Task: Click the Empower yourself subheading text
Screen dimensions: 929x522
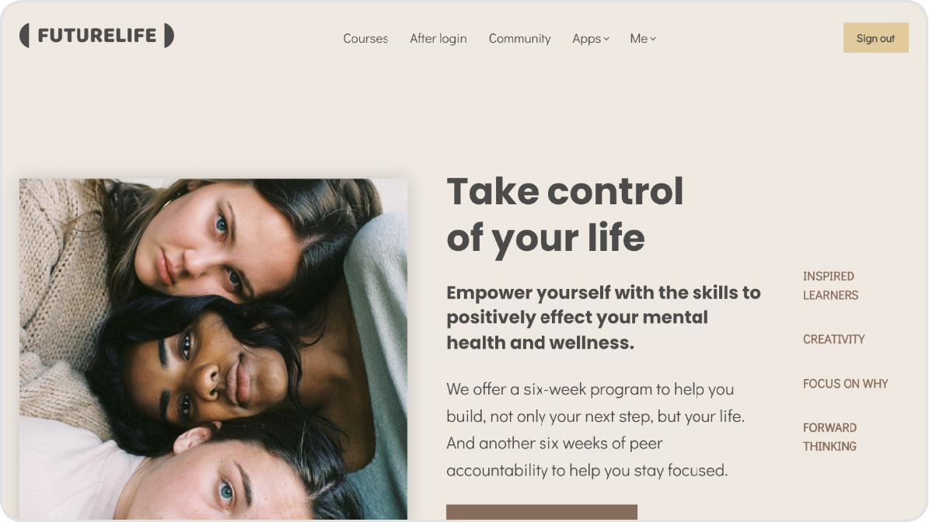Action: (603, 317)
